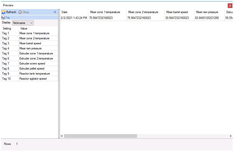Viewport: 234px width, 152px height.
Task: Click the cell value 83.8493120221289
Action: point(209,18)
